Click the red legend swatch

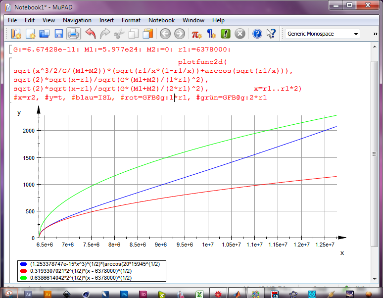coord(23,271)
